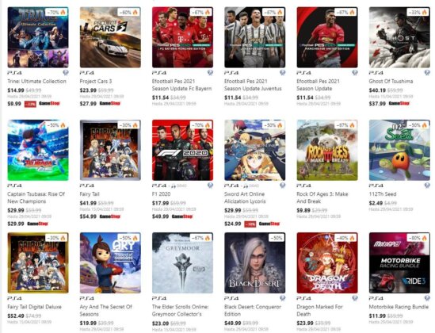Click the -33% badge on Ghost Of Tsushima cover

418,12
